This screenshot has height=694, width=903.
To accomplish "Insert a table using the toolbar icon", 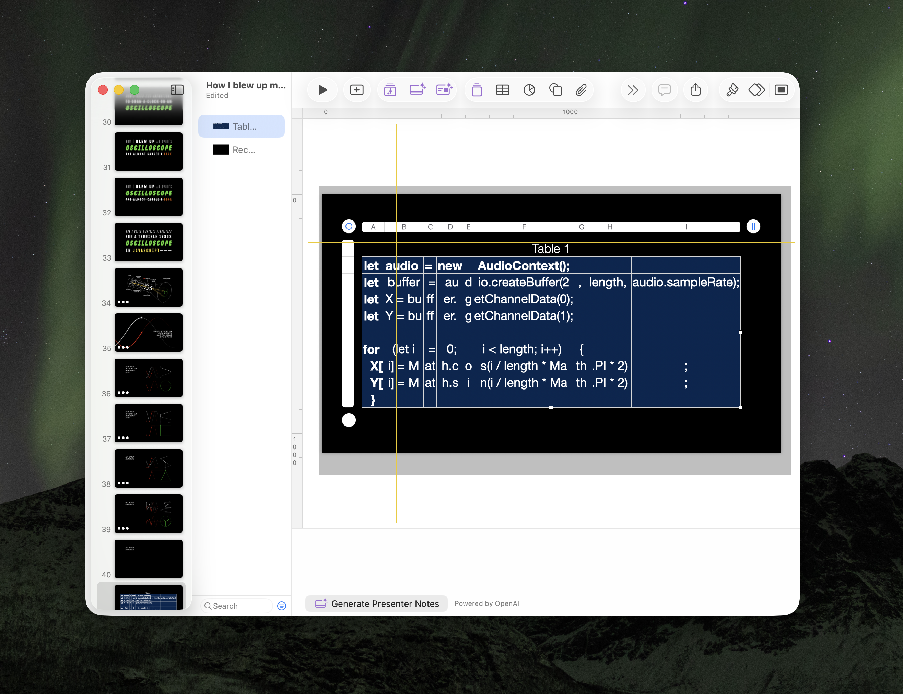I will point(502,89).
